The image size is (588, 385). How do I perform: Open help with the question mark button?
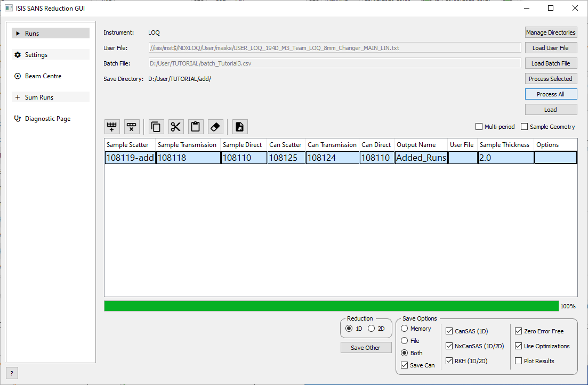[12, 373]
